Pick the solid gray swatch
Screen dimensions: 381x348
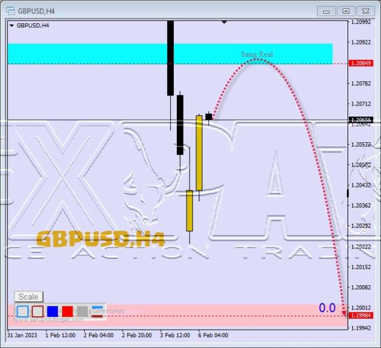[82, 311]
